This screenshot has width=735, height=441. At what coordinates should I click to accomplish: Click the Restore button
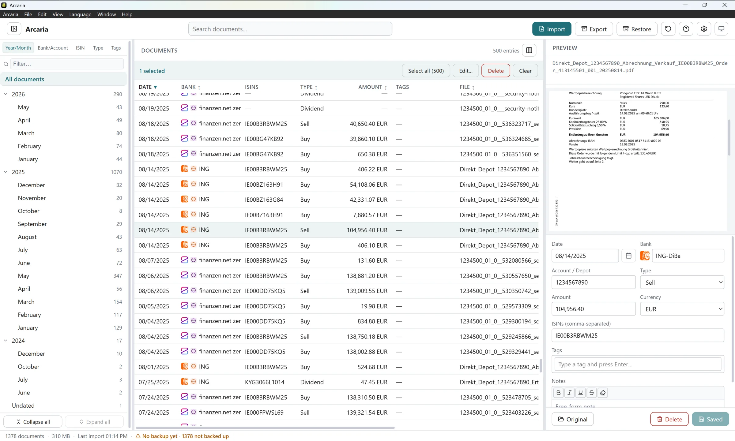(637, 29)
